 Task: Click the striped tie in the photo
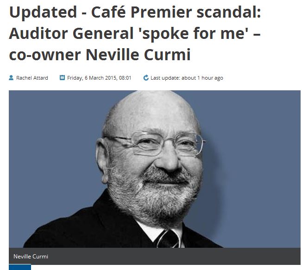168,239
